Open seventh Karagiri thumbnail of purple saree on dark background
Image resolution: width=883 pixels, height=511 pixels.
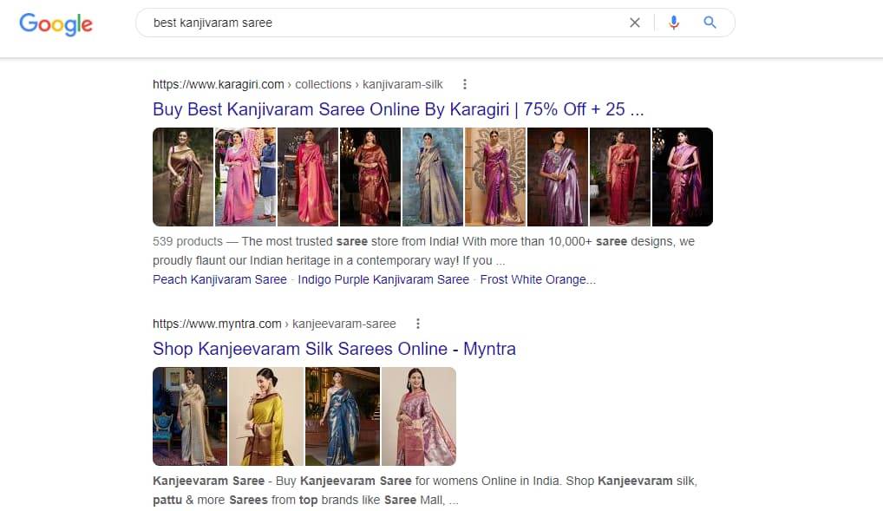[x=558, y=177]
